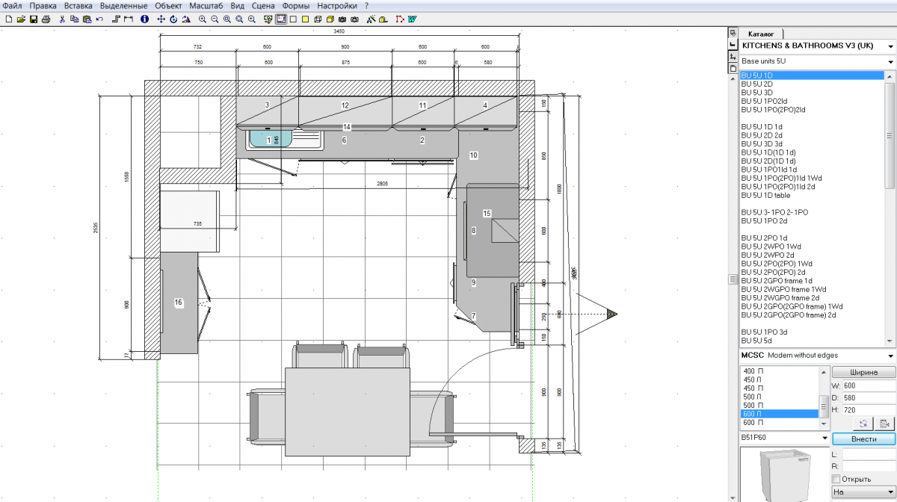Select the four-arrow move tool
This screenshot has width=897, height=502.
pyautogui.click(x=161, y=19)
